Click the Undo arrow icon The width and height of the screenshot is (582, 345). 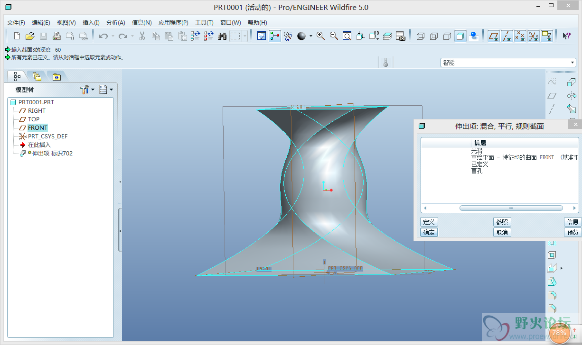[103, 36]
